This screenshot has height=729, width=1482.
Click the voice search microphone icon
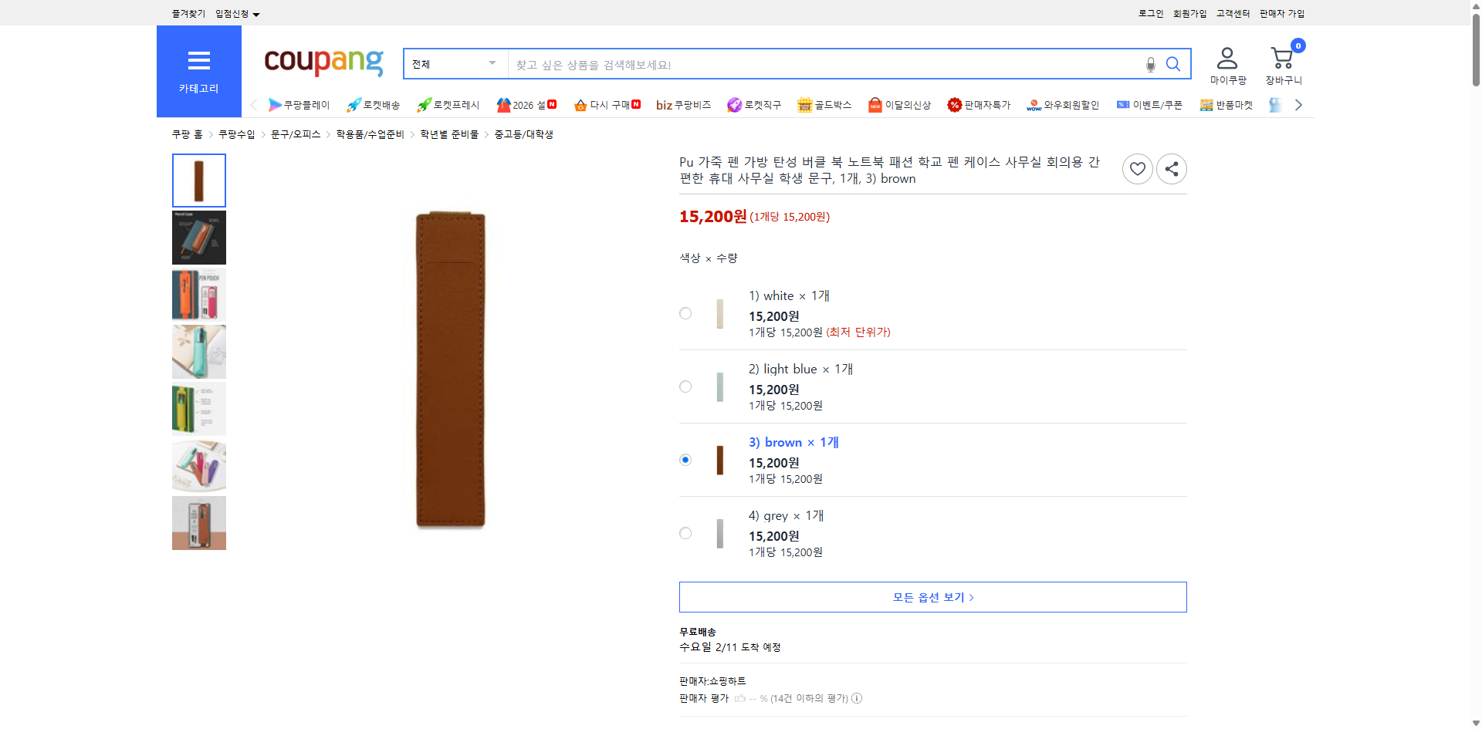1150,64
